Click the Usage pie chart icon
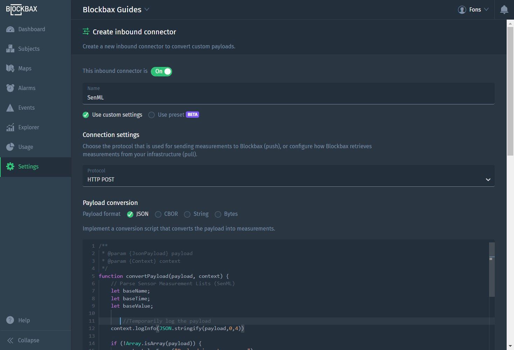514x350 pixels. 10,147
